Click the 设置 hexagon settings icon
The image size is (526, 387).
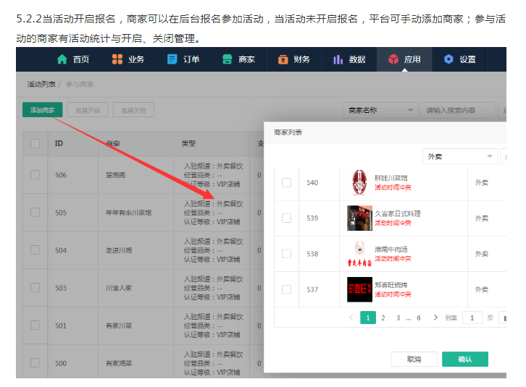pos(448,59)
